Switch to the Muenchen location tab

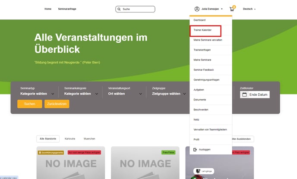89,139
